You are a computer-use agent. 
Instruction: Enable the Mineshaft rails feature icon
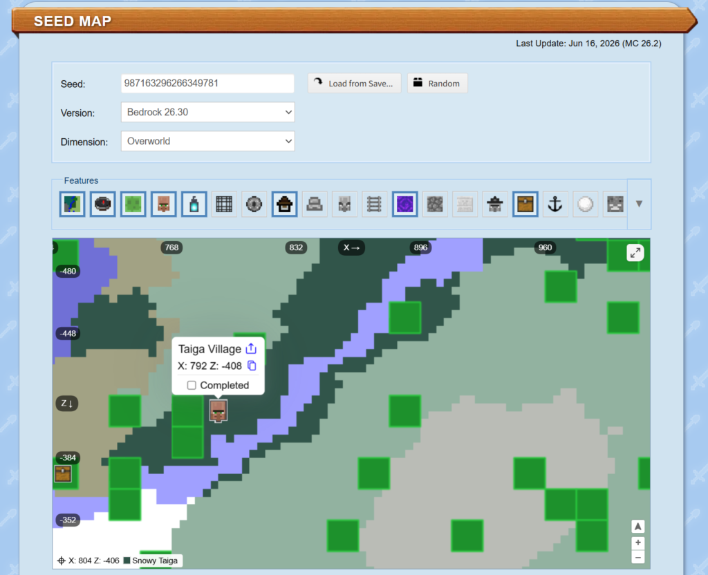374,204
